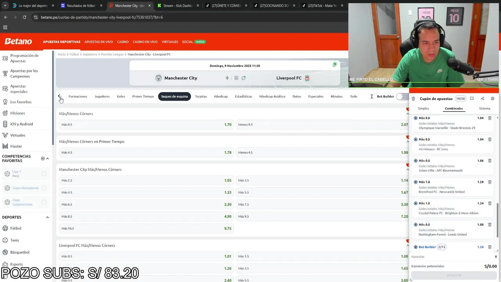Image resolution: width=501 pixels, height=282 pixels.
Task: Switch bet slip to Simples tab
Action: pos(423,108)
